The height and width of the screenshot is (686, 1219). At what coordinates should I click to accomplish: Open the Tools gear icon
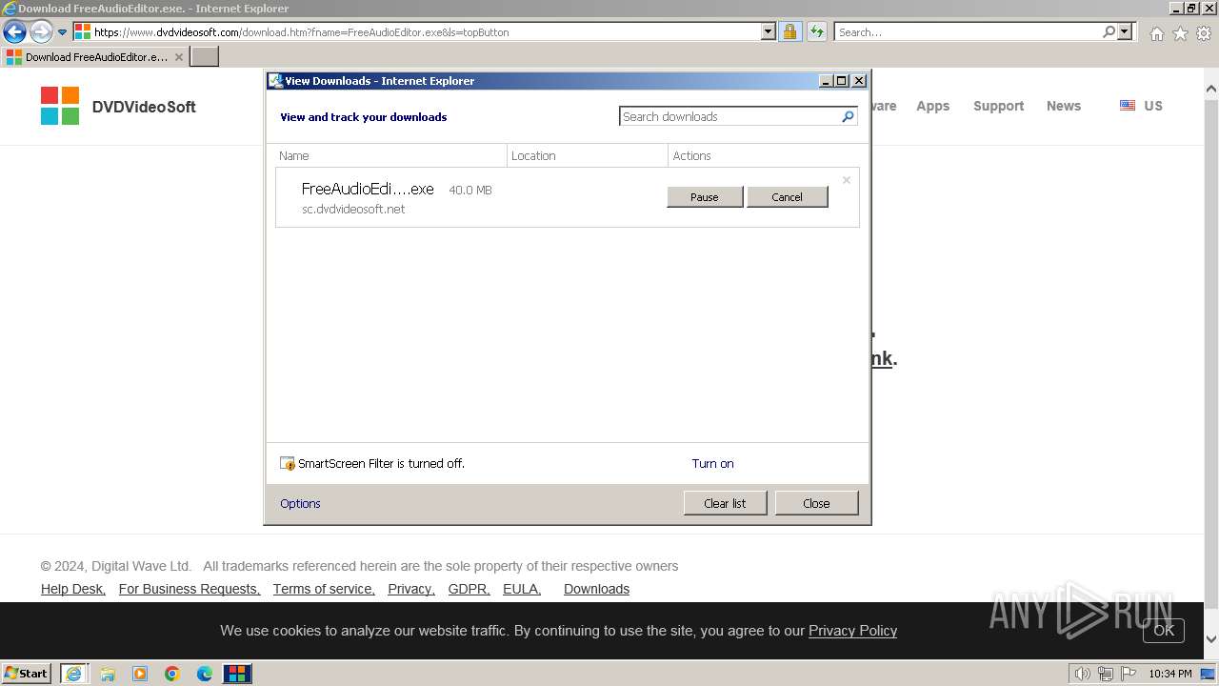tap(1204, 33)
